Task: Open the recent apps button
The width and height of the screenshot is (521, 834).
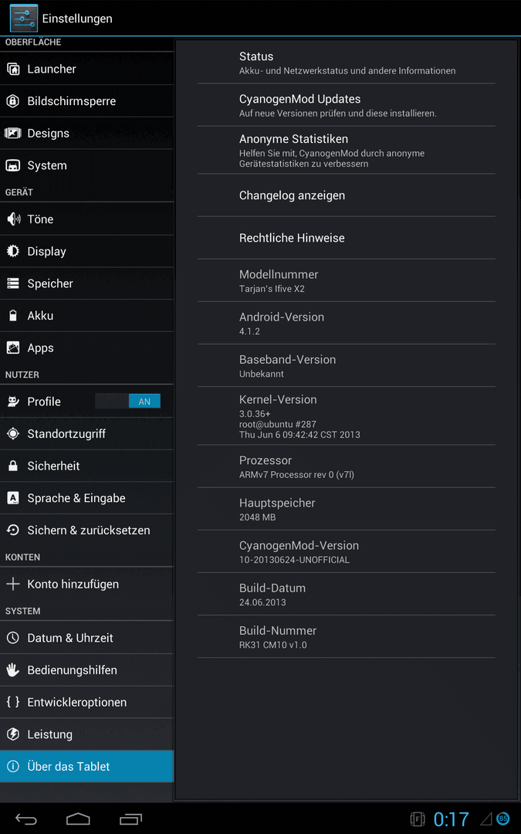Action: click(x=130, y=819)
